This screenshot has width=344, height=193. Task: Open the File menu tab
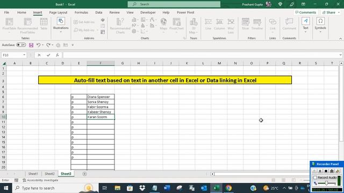(x=6, y=12)
